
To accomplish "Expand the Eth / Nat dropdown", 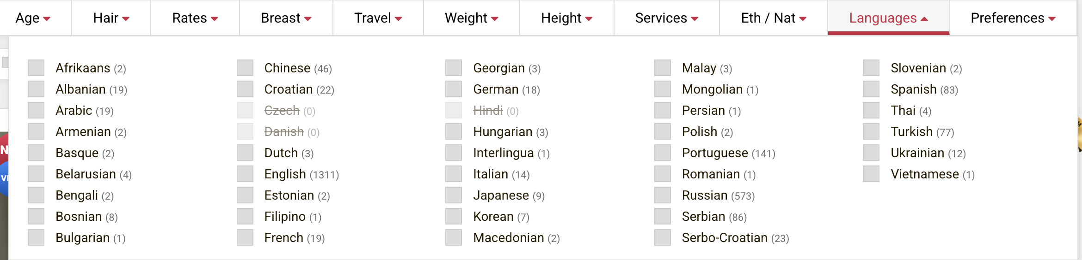I will 774,18.
